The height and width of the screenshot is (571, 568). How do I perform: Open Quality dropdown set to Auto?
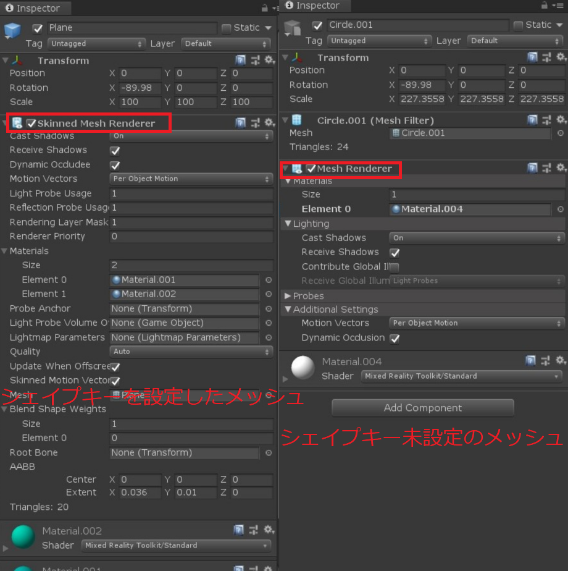tap(191, 352)
